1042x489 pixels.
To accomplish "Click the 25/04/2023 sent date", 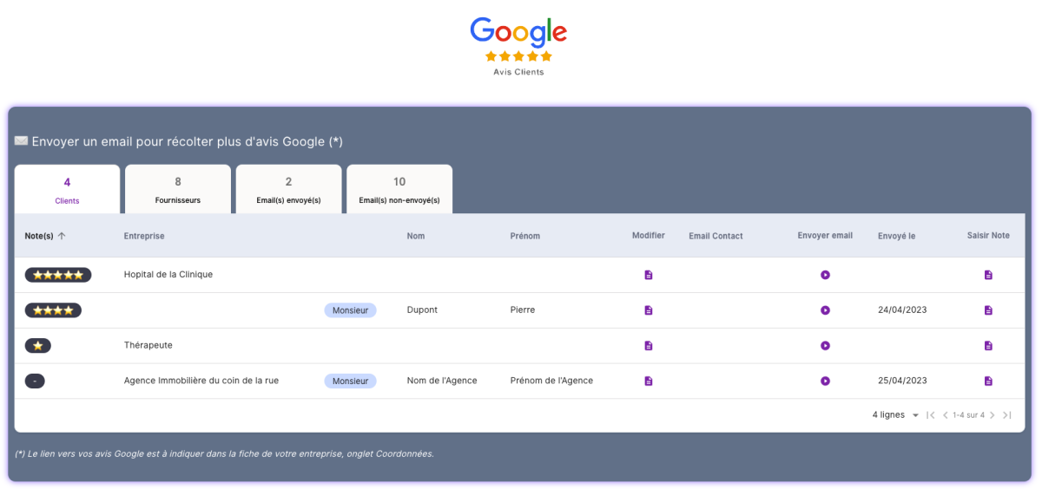I will pos(902,381).
